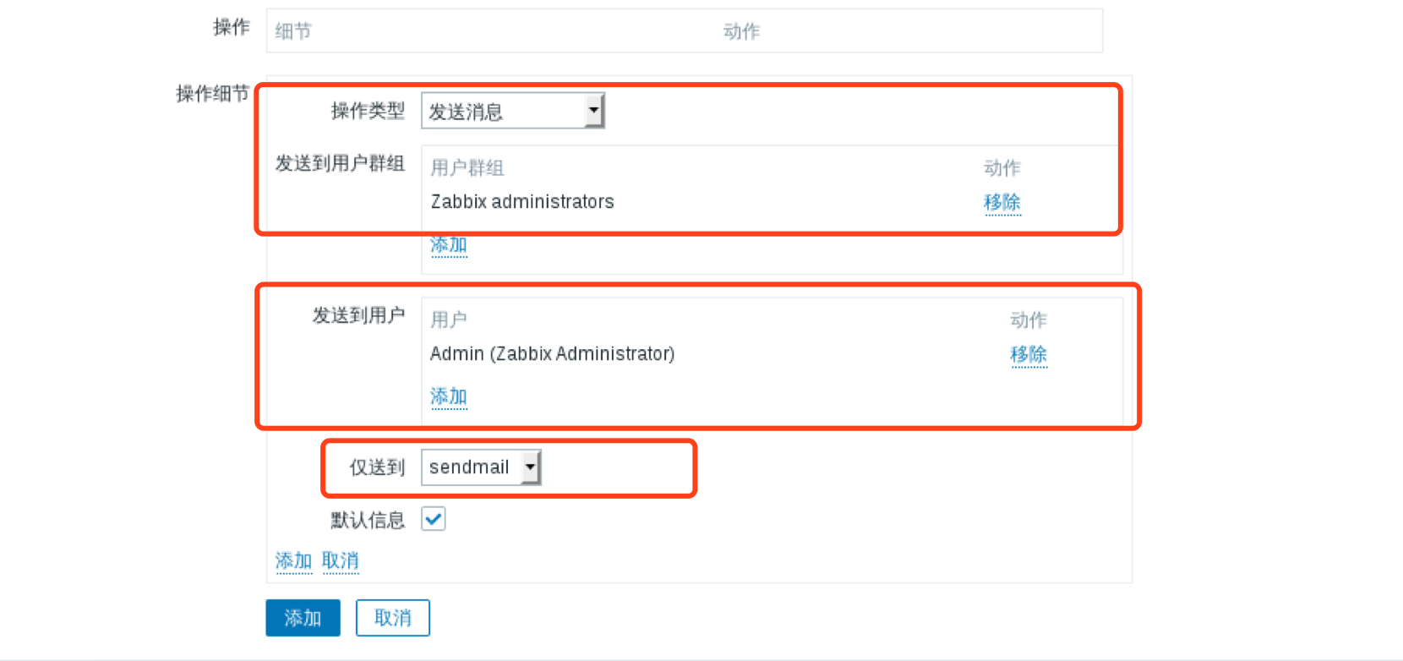Remove the Admin (Zabbix Administrator) user

tap(1028, 354)
